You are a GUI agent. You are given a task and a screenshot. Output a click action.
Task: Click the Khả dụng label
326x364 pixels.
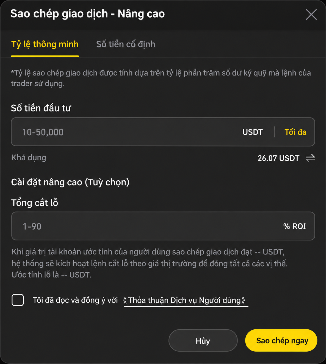click(29, 158)
